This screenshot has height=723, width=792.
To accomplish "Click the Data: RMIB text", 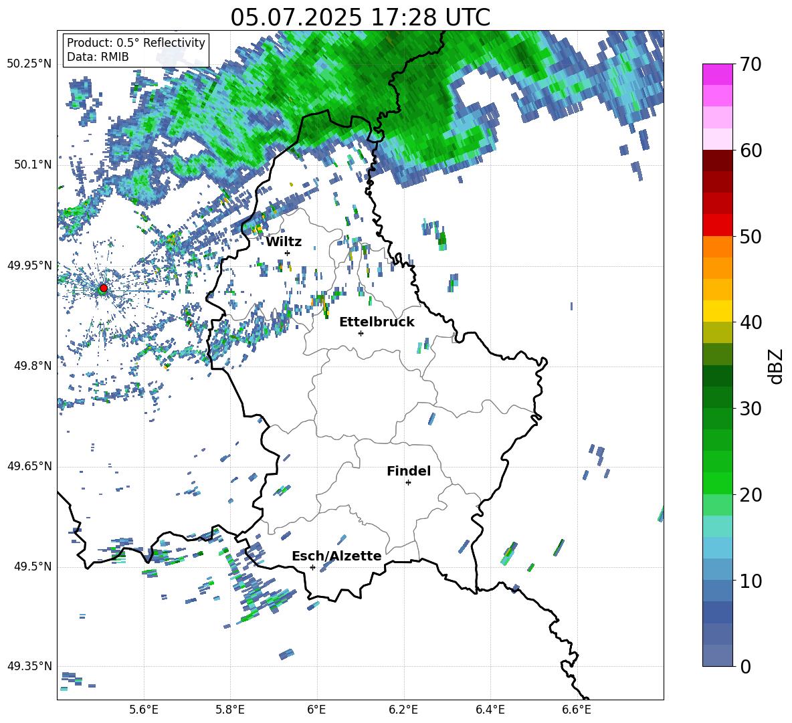I will 98,57.
